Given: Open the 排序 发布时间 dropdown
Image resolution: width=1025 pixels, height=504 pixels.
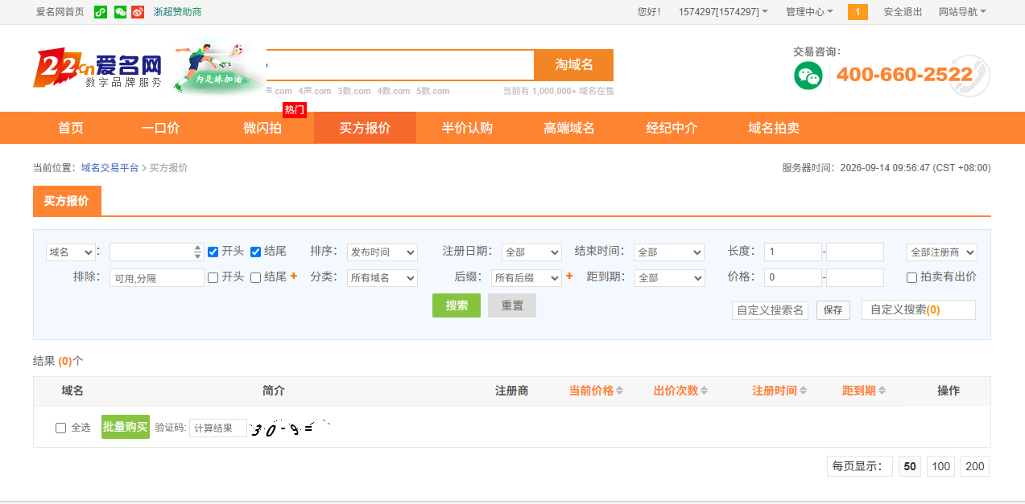Looking at the screenshot, I should click(382, 252).
